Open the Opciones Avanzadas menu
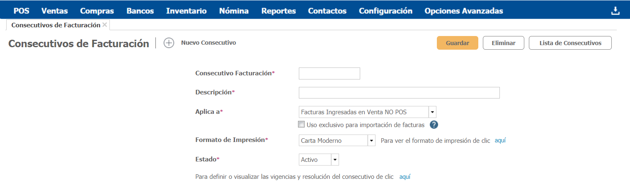The width and height of the screenshot is (630, 190). click(463, 11)
